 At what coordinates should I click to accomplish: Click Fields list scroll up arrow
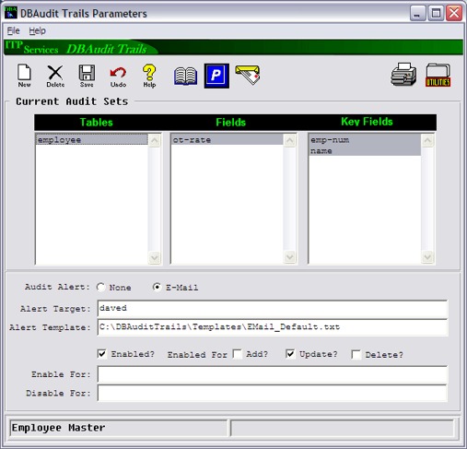tap(289, 141)
